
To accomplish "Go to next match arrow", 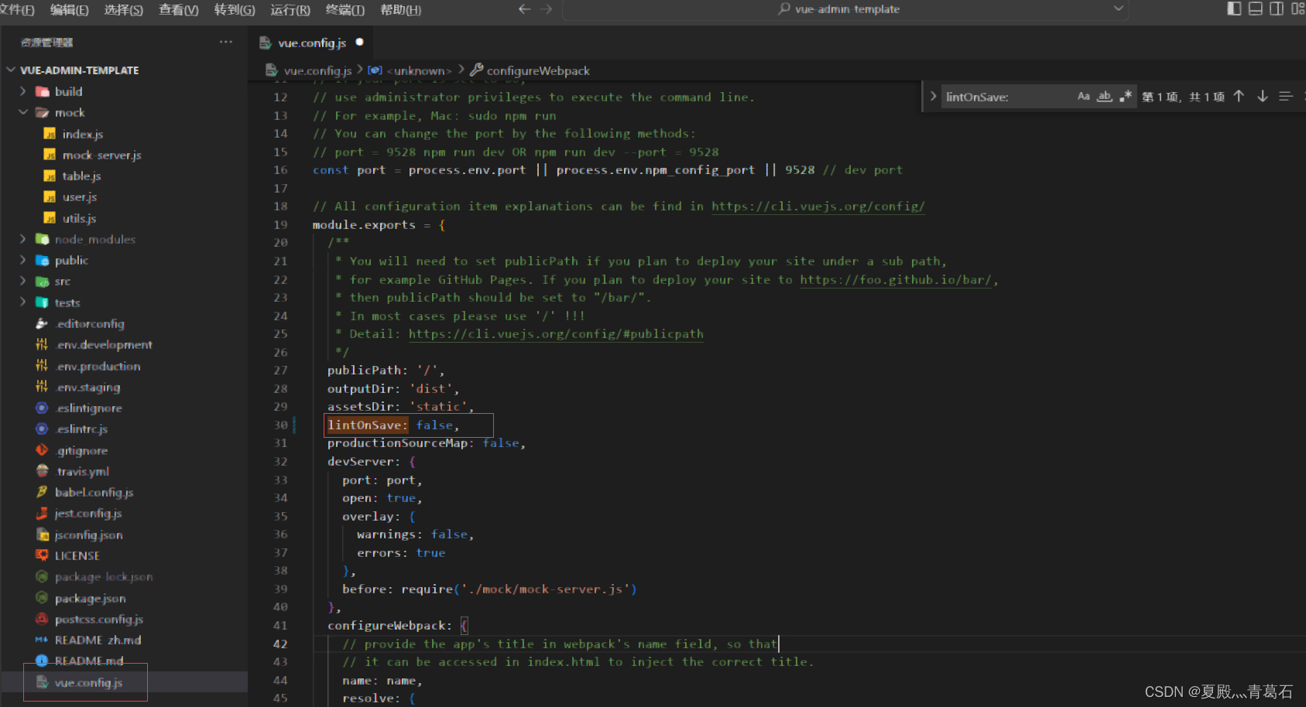I will click(1263, 96).
